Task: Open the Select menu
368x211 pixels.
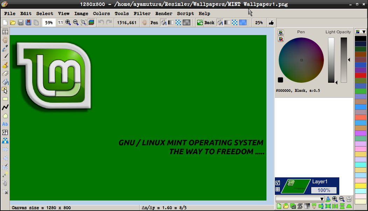Action: [x=44, y=13]
